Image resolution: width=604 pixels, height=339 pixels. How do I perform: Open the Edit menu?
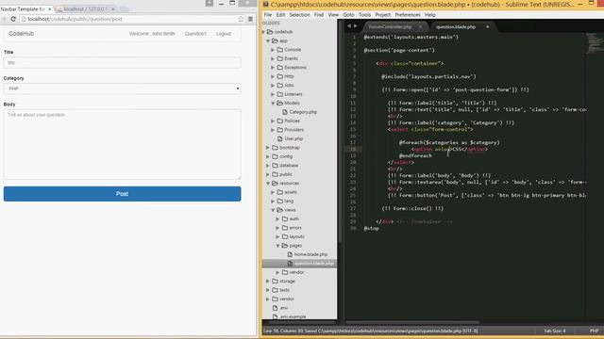tap(280, 15)
